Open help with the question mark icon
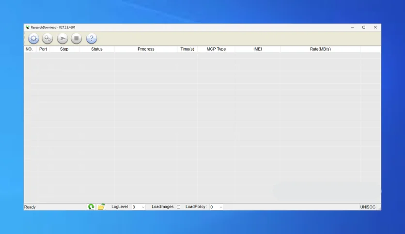Image resolution: width=405 pixels, height=234 pixels. coord(92,39)
